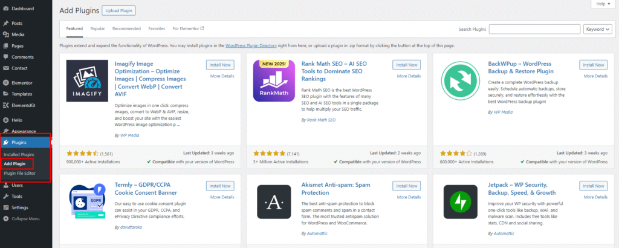Open the Keyword search type dropdown
The width and height of the screenshot is (619, 248).
598,29
